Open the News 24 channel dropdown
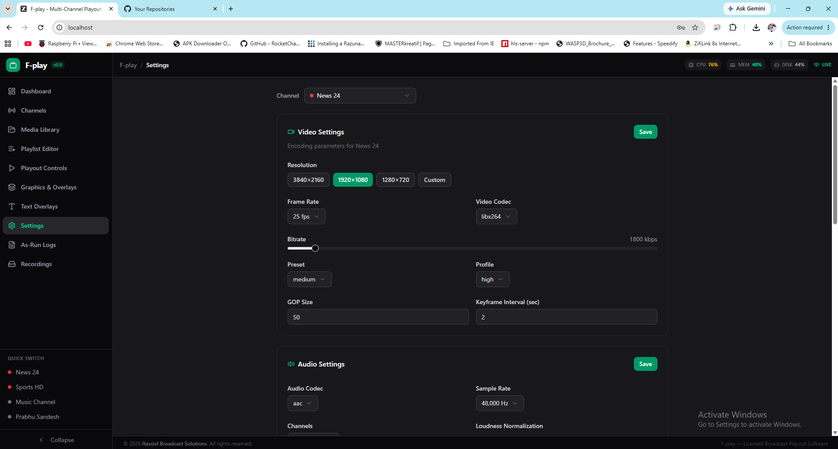Screen dimensions: 838x449 click(360, 96)
